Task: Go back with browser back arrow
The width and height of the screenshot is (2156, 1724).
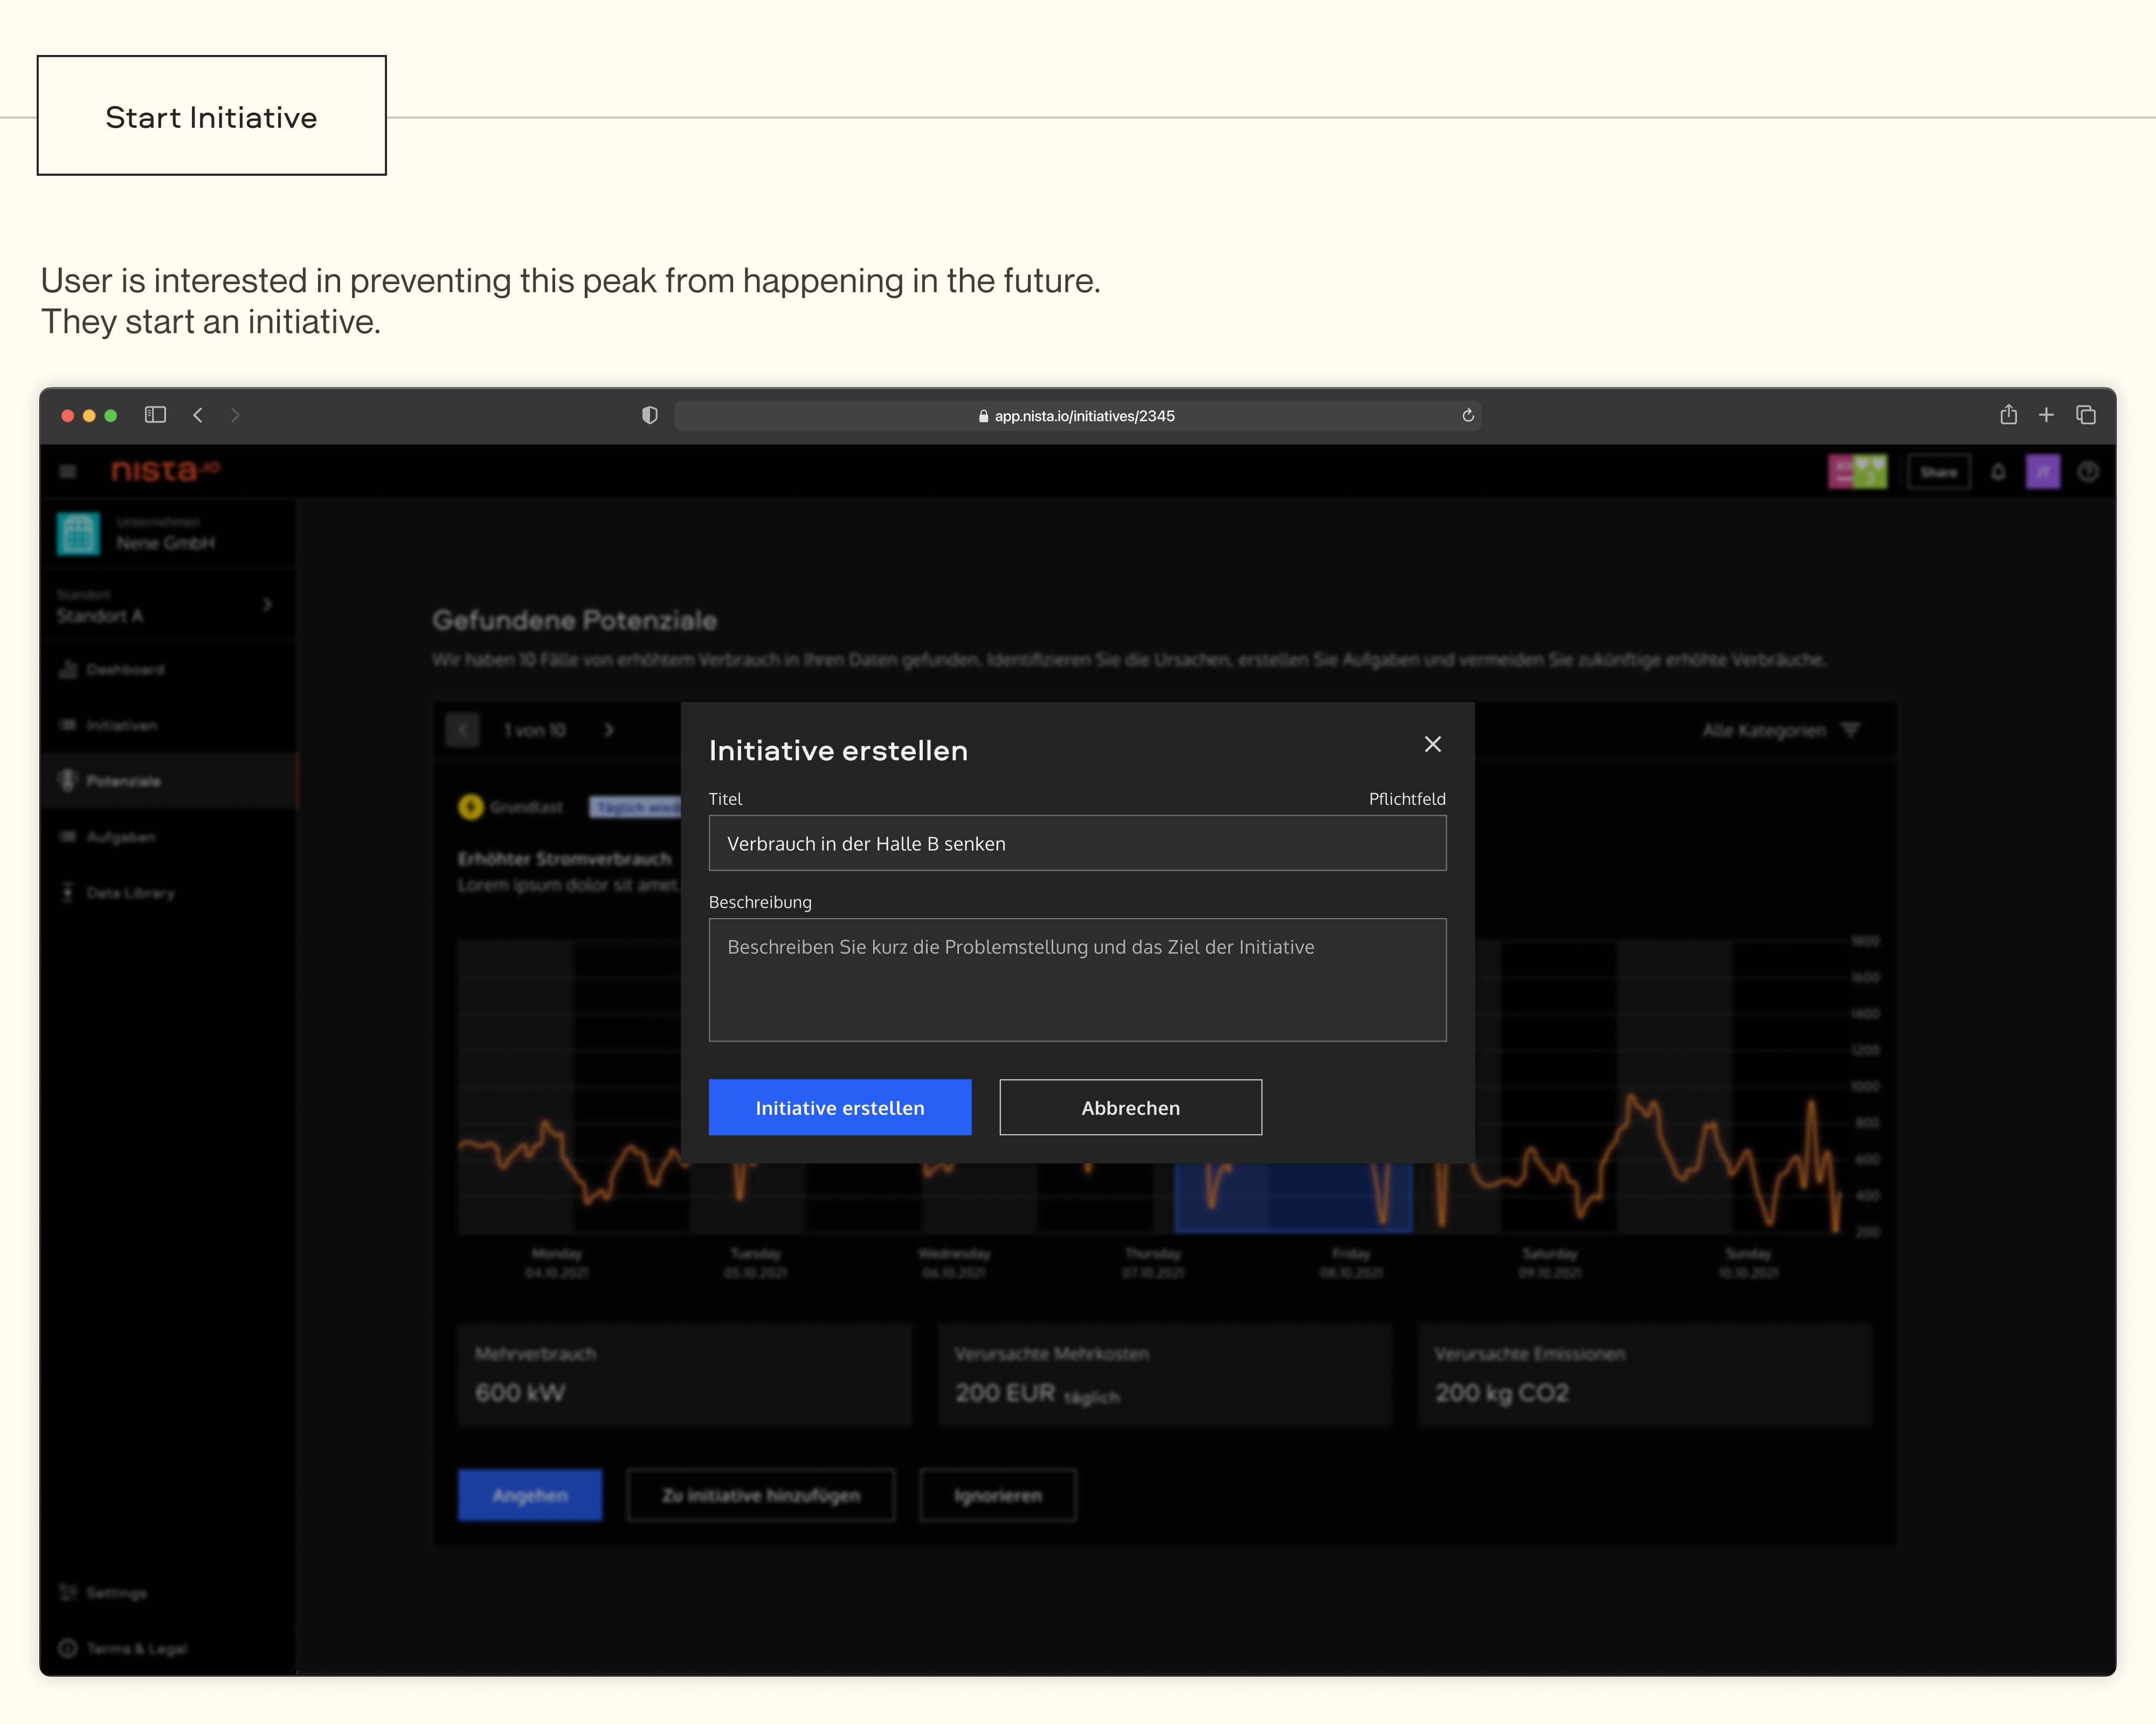Action: 198,415
